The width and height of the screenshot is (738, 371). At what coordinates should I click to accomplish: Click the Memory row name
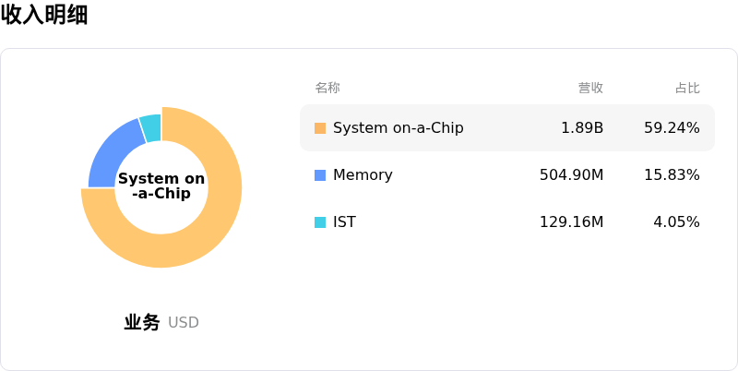363,175
